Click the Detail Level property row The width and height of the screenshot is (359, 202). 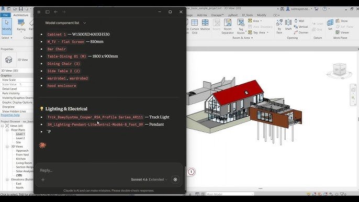[17, 89]
